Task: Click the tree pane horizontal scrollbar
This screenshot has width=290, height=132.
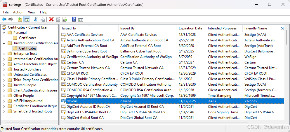Action: tap(23, 122)
